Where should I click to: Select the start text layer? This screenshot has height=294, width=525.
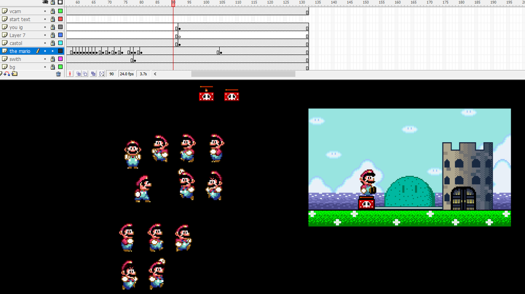(20, 19)
